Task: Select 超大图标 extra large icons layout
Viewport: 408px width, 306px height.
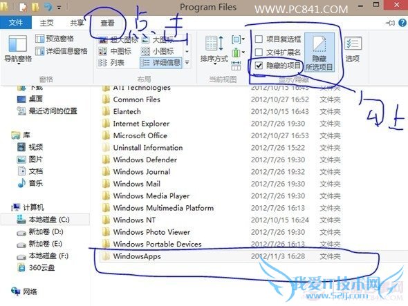Action: click(x=118, y=40)
